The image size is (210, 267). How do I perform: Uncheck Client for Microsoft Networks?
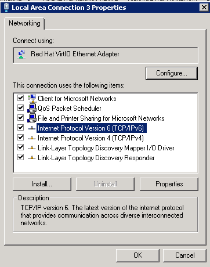tap(20, 98)
